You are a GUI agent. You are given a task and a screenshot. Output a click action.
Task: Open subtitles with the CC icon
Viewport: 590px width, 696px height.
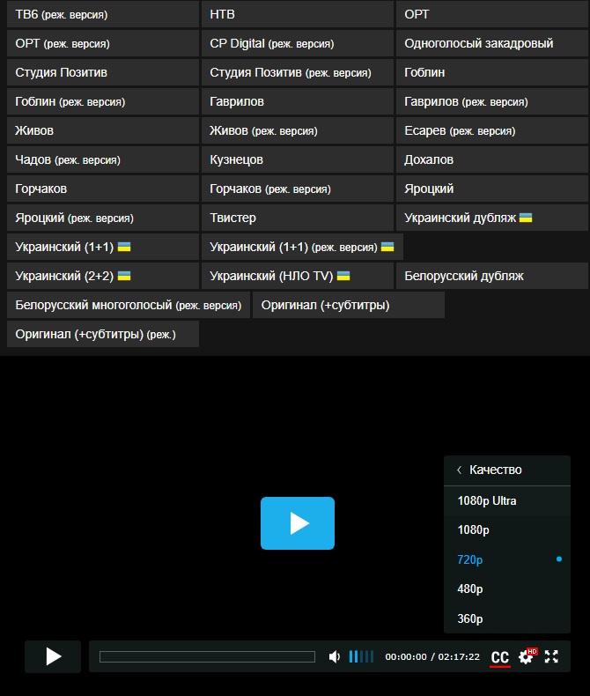coord(500,657)
